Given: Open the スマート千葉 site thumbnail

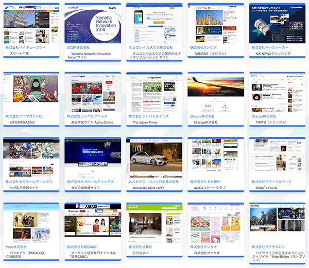Looking at the screenshot, I should click(x=31, y=24).
